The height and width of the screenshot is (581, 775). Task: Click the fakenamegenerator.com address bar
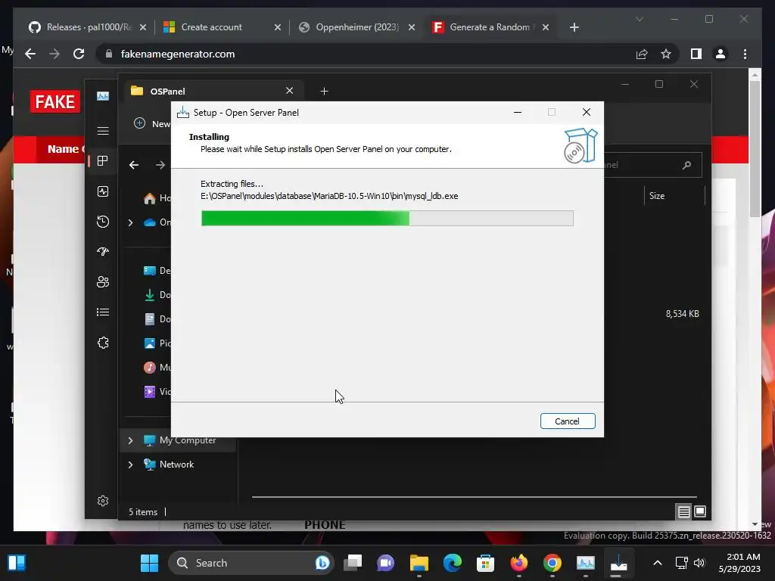pos(366,54)
